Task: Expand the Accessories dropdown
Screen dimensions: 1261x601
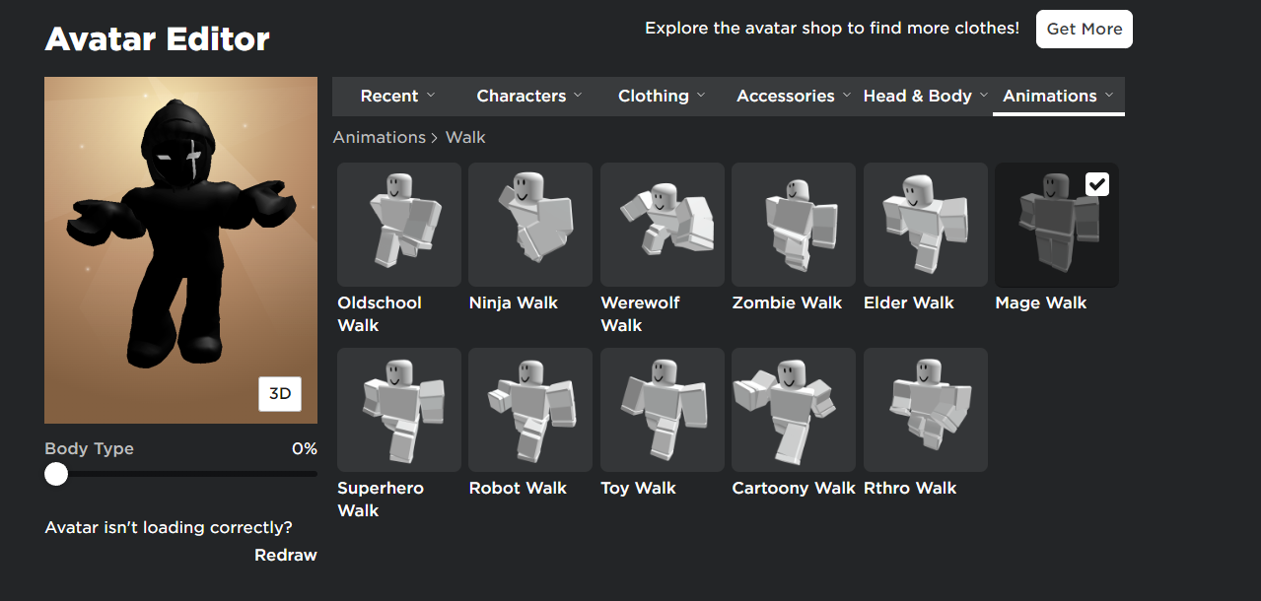Action: (x=793, y=96)
